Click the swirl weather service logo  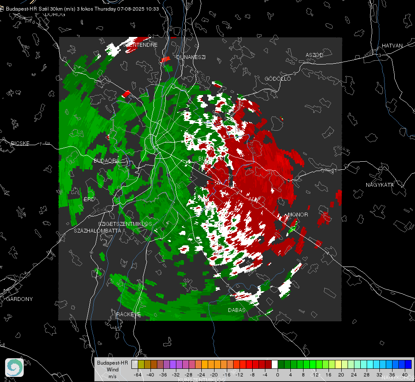[x=14, y=368]
